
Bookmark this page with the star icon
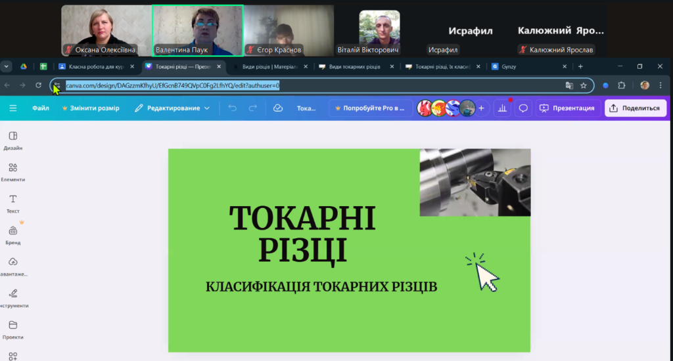583,85
